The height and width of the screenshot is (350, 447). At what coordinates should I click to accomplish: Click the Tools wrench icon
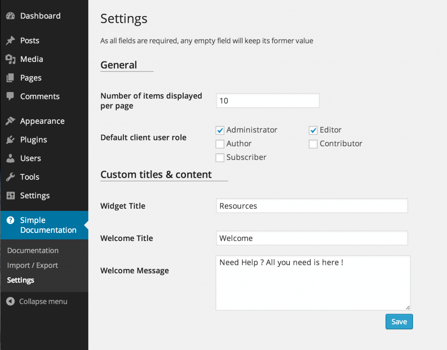pyautogui.click(x=10, y=177)
